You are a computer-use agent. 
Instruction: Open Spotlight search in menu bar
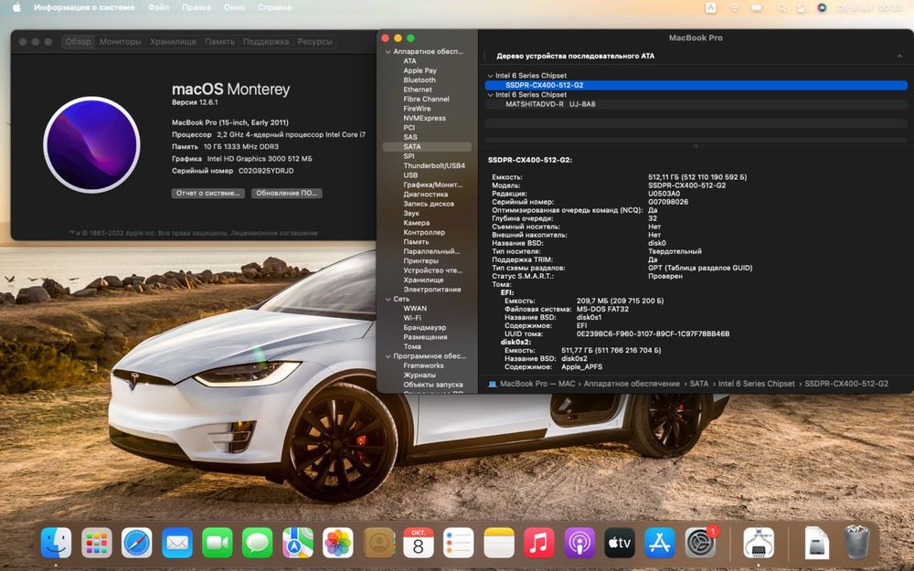[781, 7]
